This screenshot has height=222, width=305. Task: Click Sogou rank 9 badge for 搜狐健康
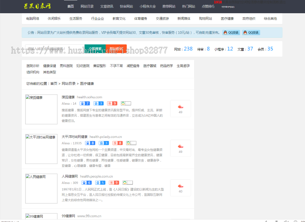pyautogui.click(x=112, y=103)
